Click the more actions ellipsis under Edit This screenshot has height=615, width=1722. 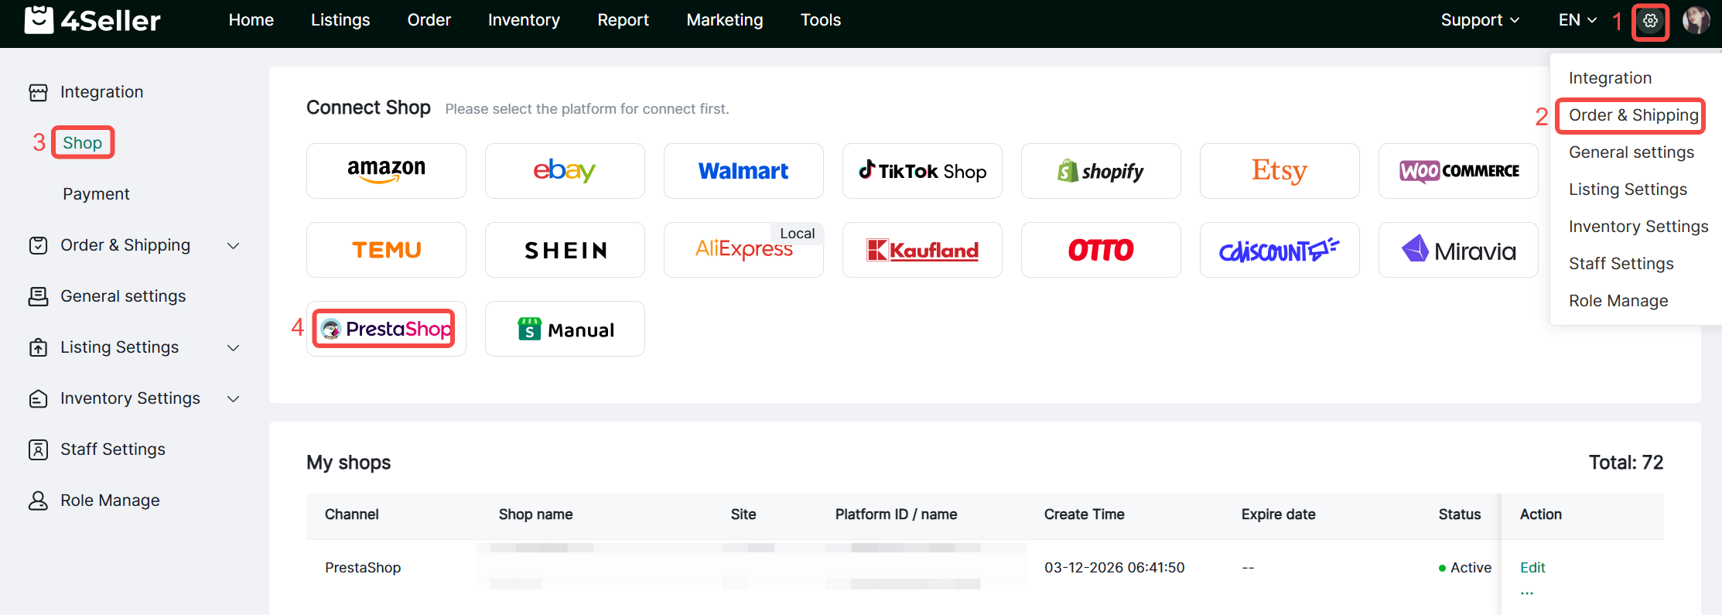(1526, 593)
